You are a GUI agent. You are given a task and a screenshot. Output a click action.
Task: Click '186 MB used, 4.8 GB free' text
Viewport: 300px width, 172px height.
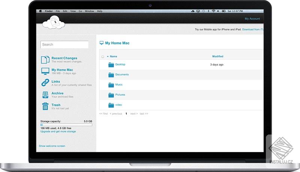pos(56,128)
